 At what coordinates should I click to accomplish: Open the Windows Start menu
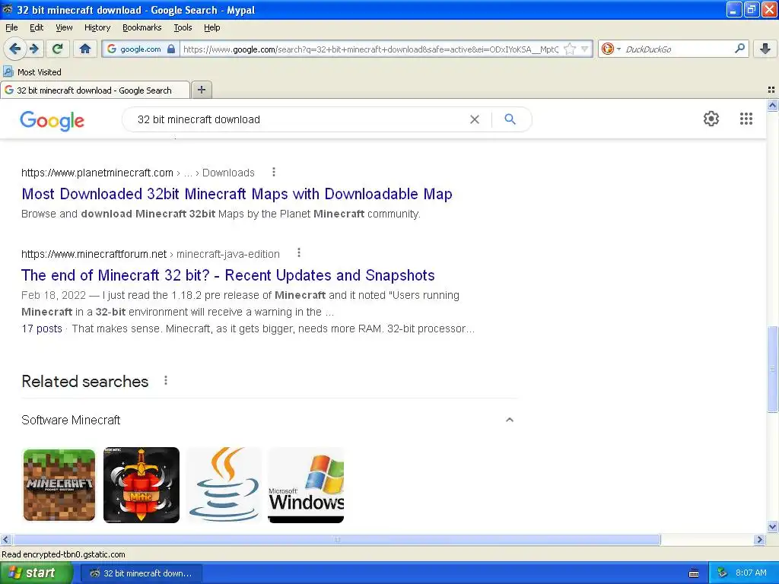tap(35, 573)
